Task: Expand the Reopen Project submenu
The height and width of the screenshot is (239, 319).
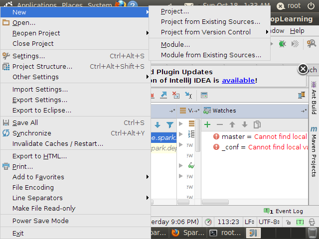Action: point(75,33)
